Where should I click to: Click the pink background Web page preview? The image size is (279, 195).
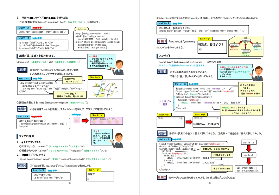pyautogui.click(x=106, y=121)
